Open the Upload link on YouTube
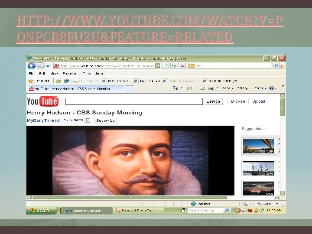The image size is (312, 234). [258, 101]
